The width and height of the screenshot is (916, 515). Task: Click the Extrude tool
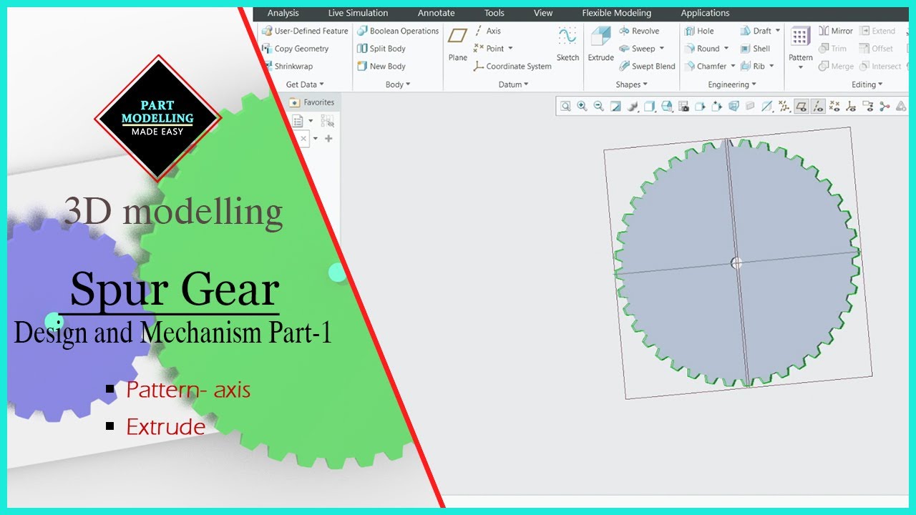point(600,44)
